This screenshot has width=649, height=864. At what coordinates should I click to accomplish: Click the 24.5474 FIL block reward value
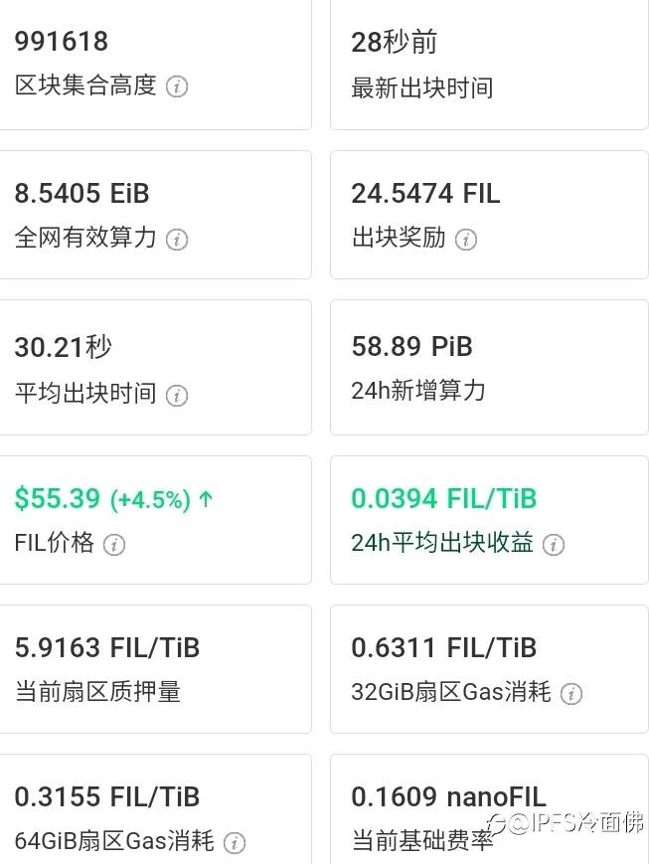point(425,193)
